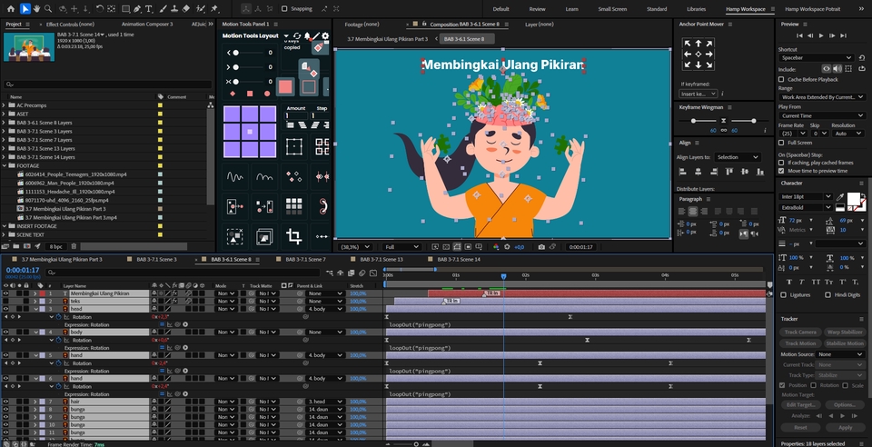The image size is (872, 447).
Task: Enable Cache Before Playback checkbox
Action: coord(781,80)
